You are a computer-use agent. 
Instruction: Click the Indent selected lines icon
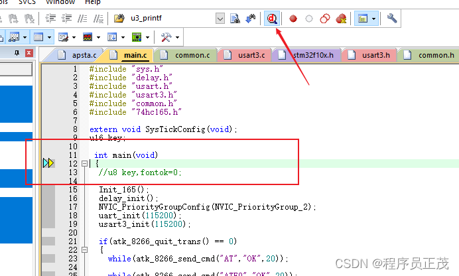(50, 19)
